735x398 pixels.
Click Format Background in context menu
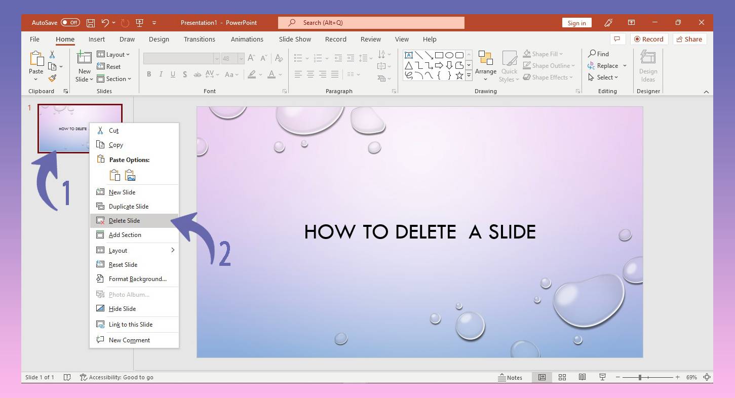pos(134,279)
